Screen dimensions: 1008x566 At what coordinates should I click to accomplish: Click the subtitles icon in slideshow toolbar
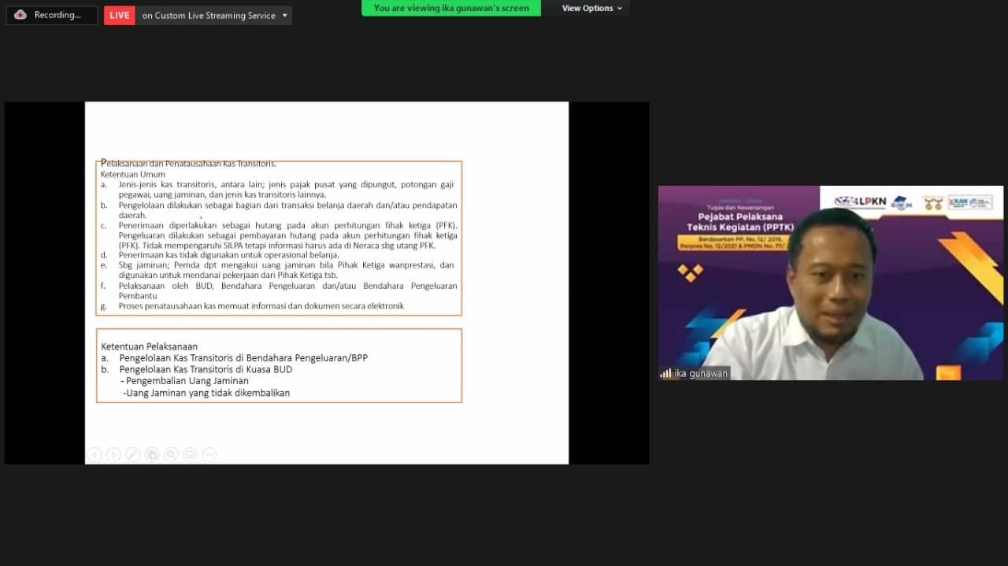click(x=190, y=454)
